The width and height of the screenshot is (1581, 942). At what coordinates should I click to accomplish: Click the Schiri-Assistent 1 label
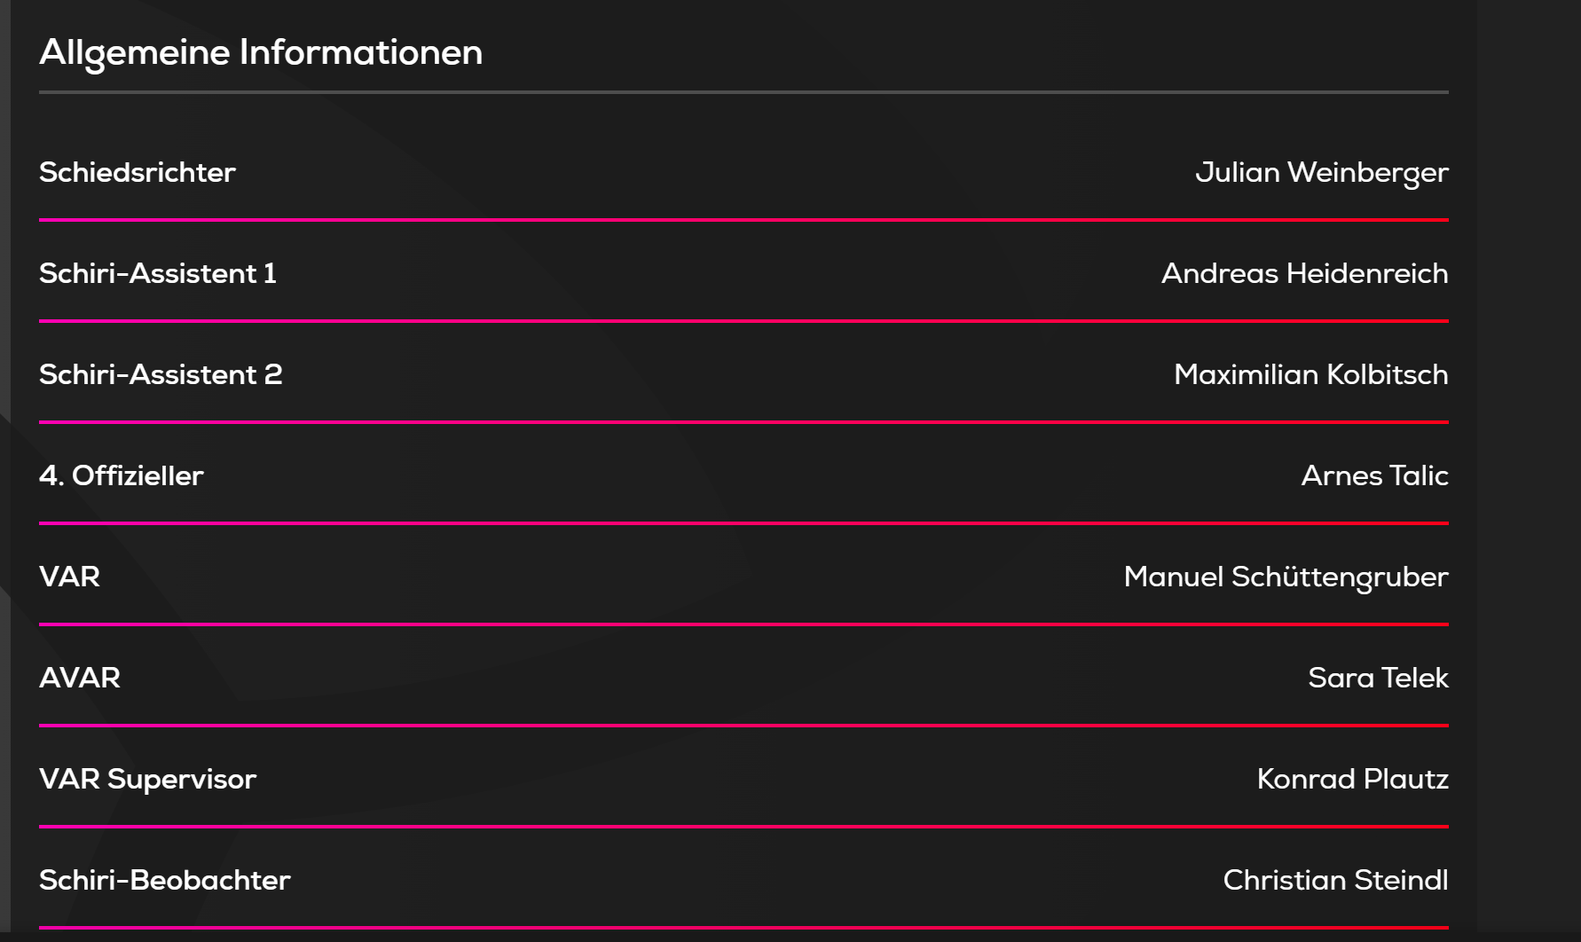[158, 273]
